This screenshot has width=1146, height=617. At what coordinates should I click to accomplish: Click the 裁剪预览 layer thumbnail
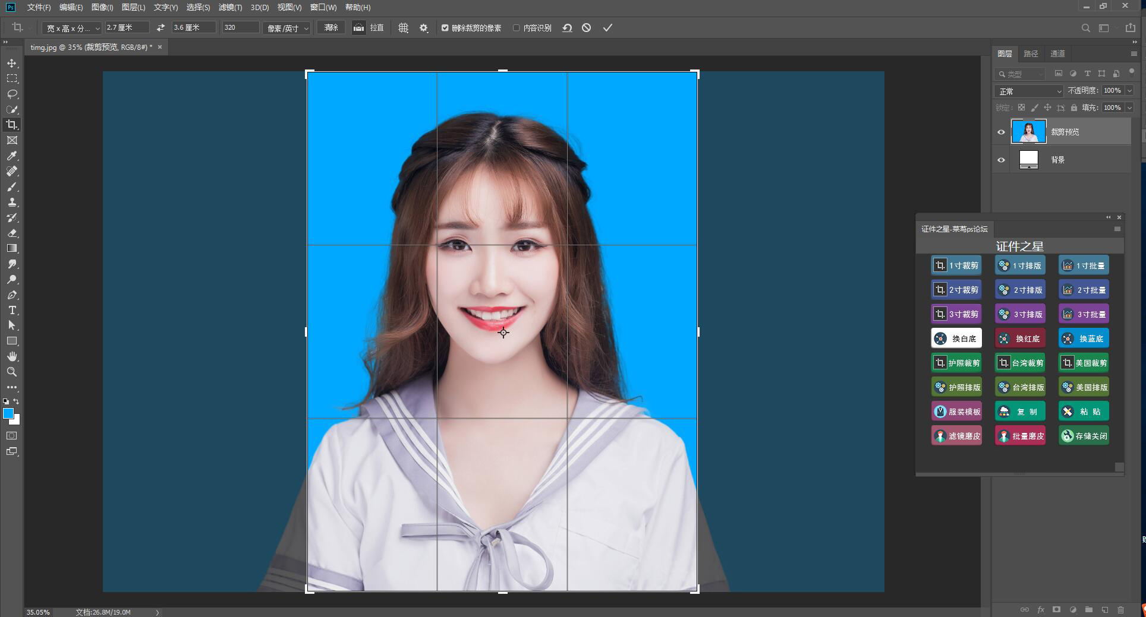(x=1028, y=131)
